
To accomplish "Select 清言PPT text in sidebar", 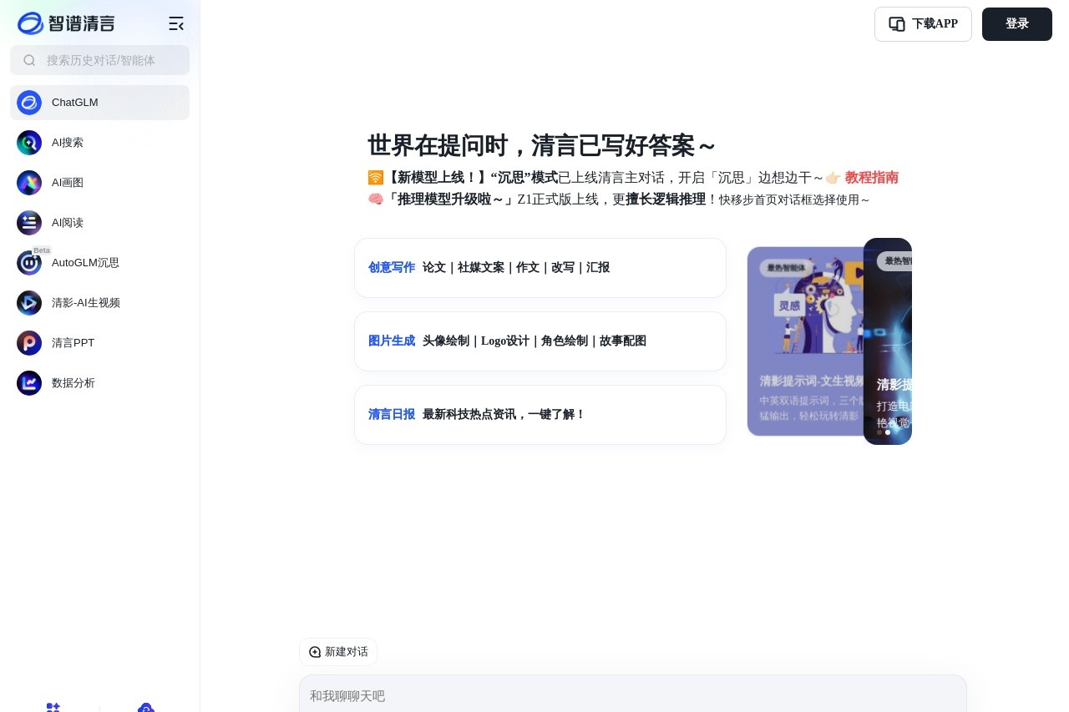I will [73, 343].
